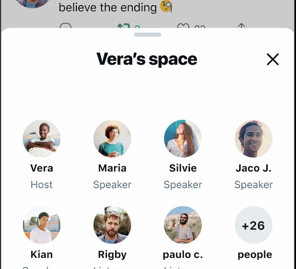
Task: Open speaker Maria's avatar
Action: [x=112, y=138]
